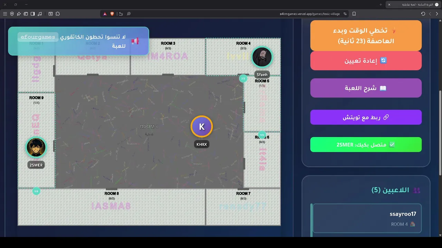
Task: Click the KHRX name tag
Action: point(202,144)
